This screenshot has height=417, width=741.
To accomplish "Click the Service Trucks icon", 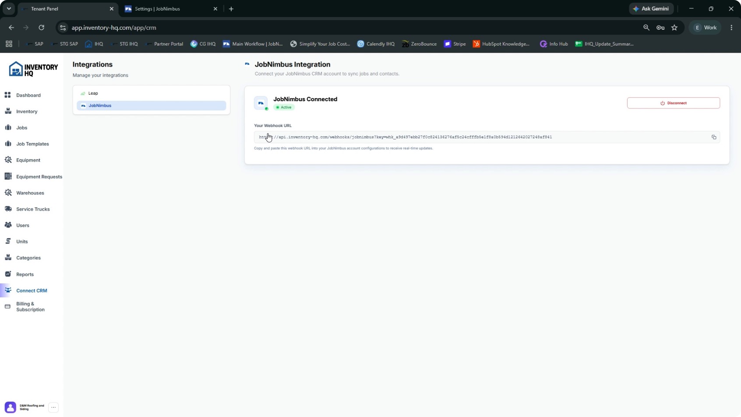I will pyautogui.click(x=8, y=209).
